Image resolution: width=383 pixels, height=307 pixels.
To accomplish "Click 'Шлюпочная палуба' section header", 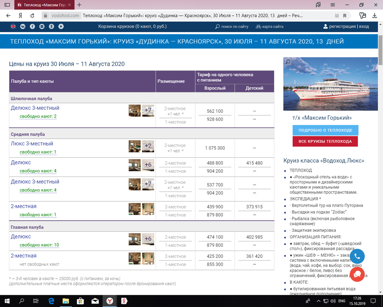I will click(31, 99).
